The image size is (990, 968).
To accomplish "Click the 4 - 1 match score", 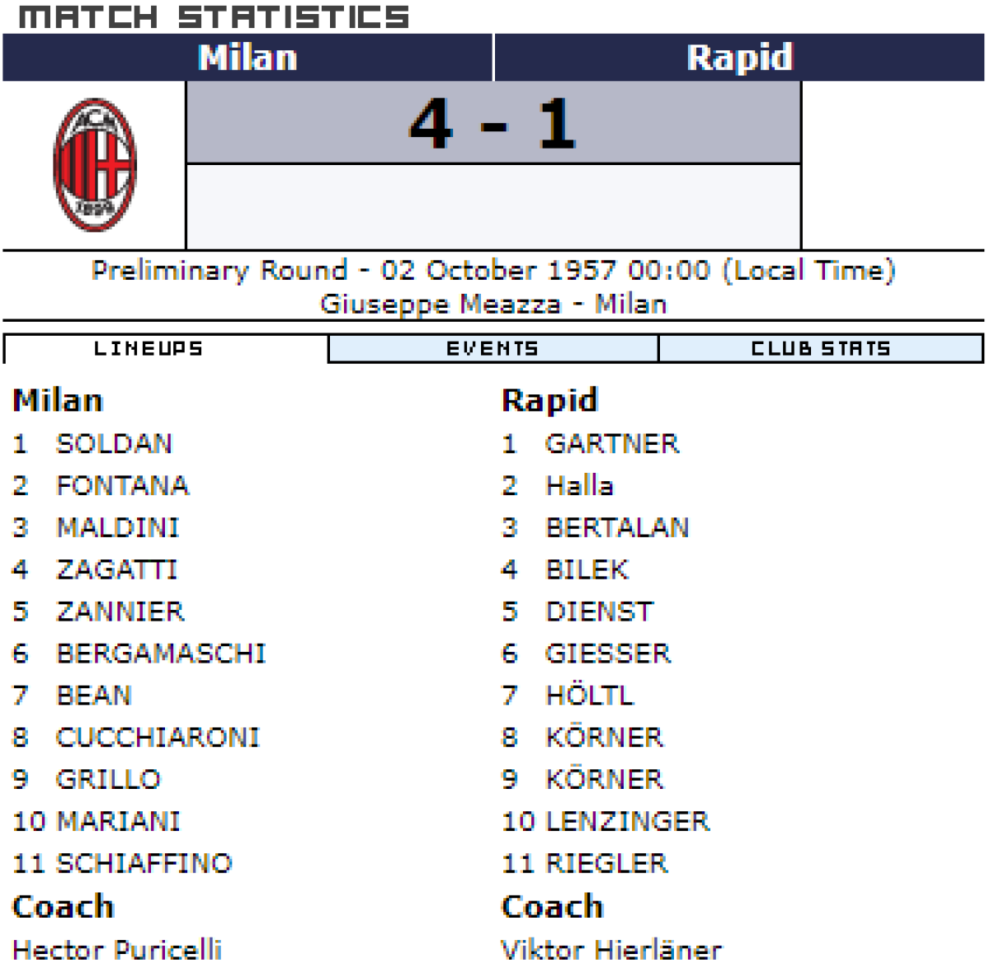I will pyautogui.click(x=493, y=124).
